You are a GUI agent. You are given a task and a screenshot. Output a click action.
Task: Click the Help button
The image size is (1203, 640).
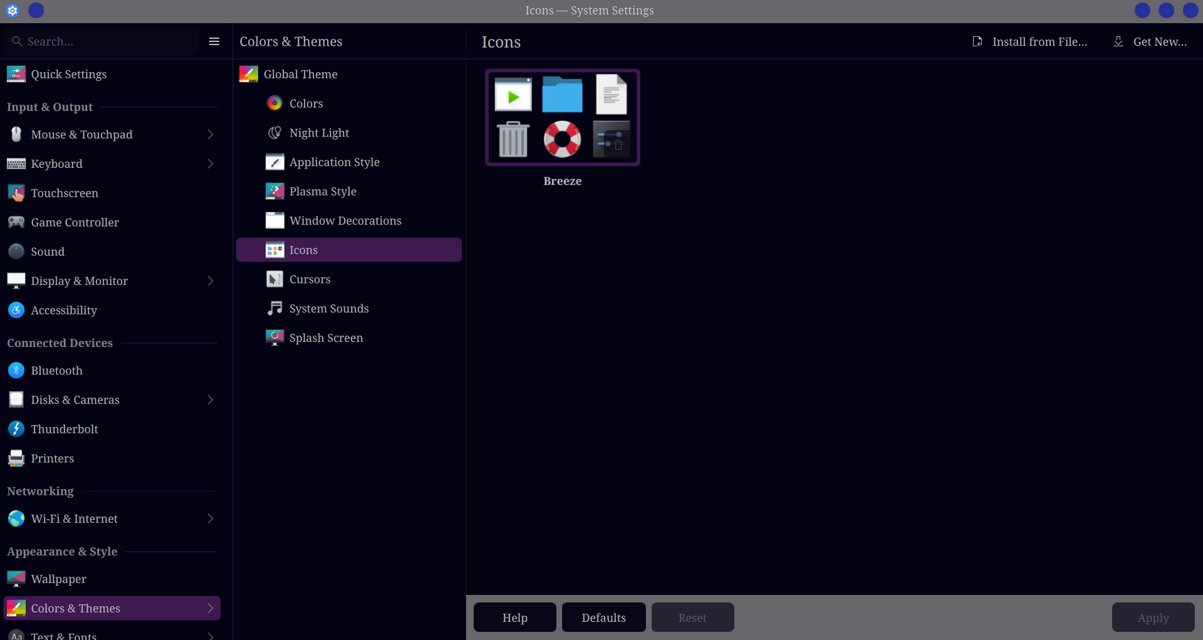515,617
